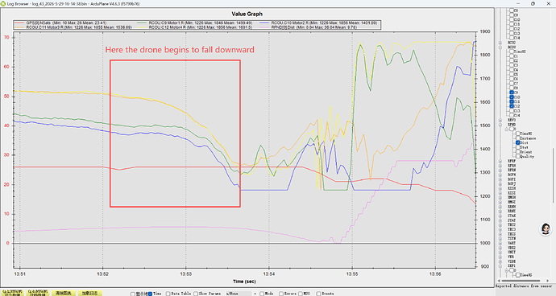Click the 清除图表 clear graph button
556x296 pixels.
tap(64, 293)
